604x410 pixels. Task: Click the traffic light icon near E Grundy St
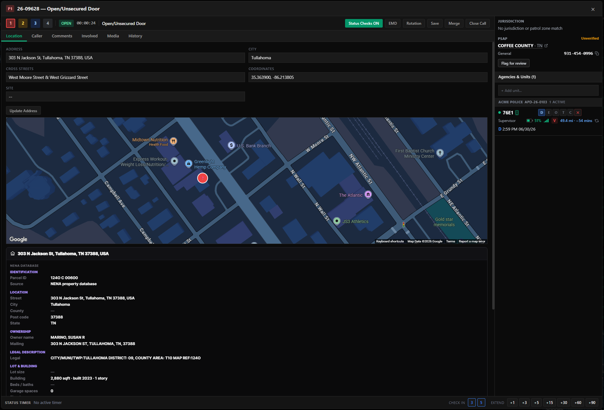(404, 224)
